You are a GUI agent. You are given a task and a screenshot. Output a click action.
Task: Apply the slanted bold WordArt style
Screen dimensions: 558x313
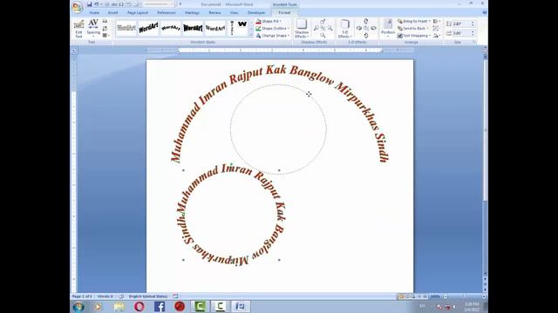pyautogui.click(x=148, y=28)
